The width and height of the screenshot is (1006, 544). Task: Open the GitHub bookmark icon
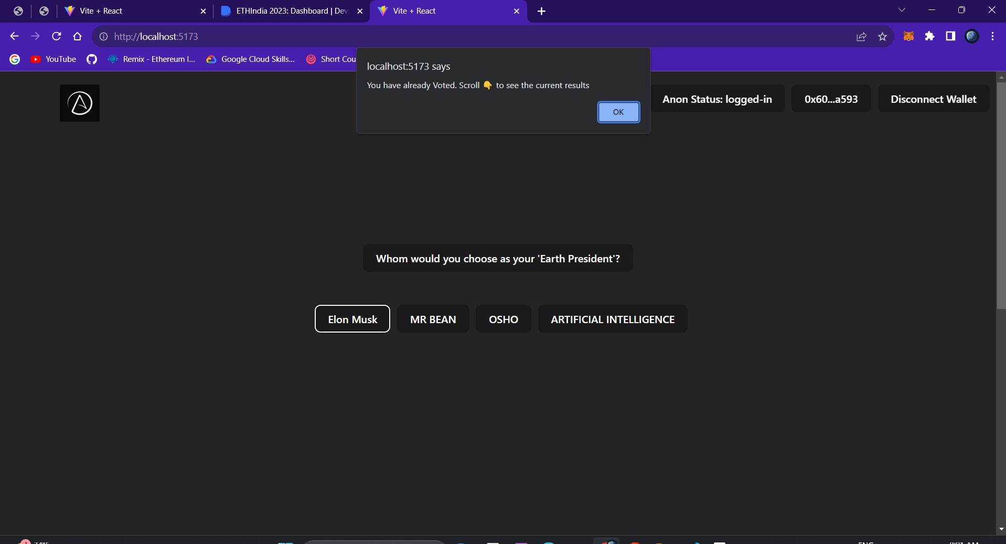pyautogui.click(x=92, y=59)
